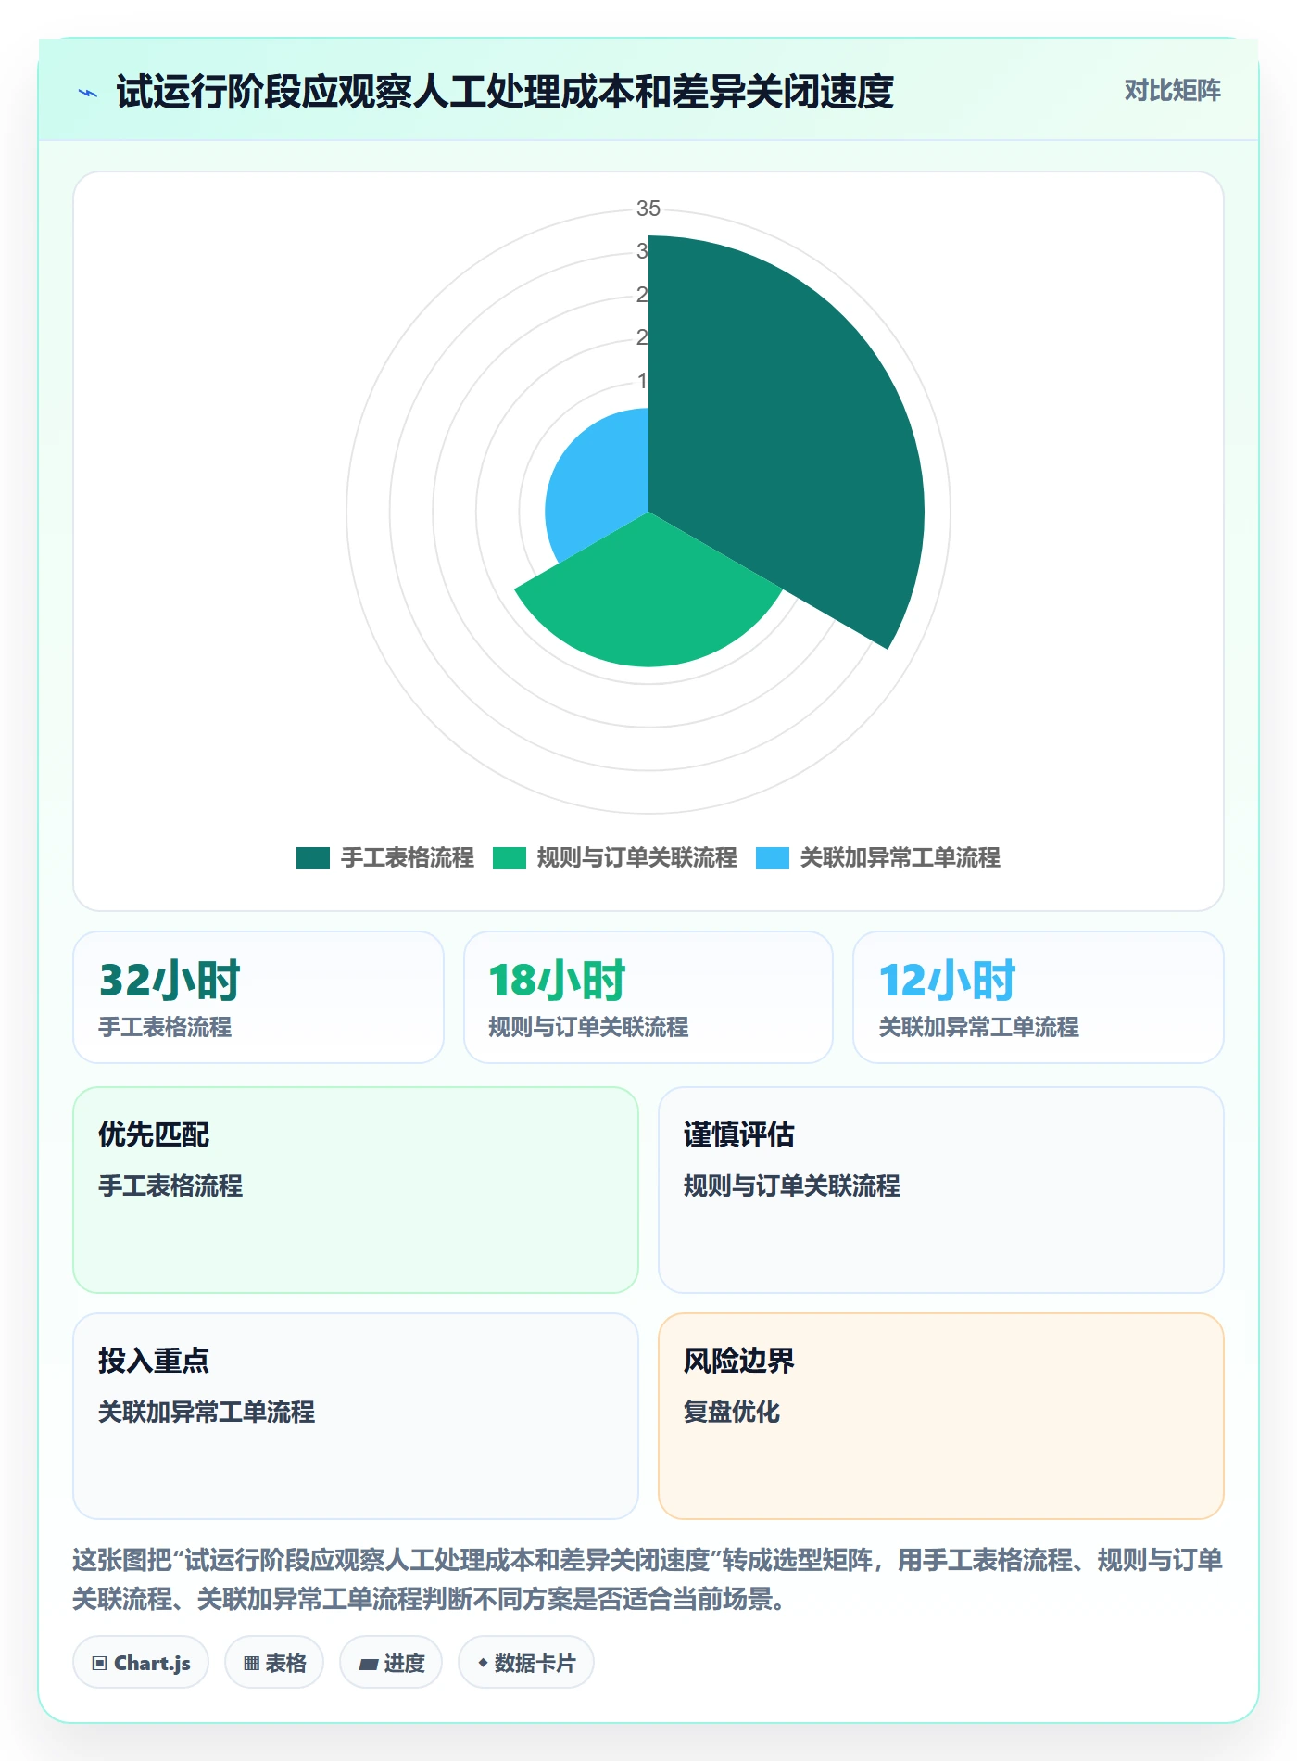The height and width of the screenshot is (1761, 1297).
Task: Open the 32小时 stat card
Action: (x=258, y=997)
